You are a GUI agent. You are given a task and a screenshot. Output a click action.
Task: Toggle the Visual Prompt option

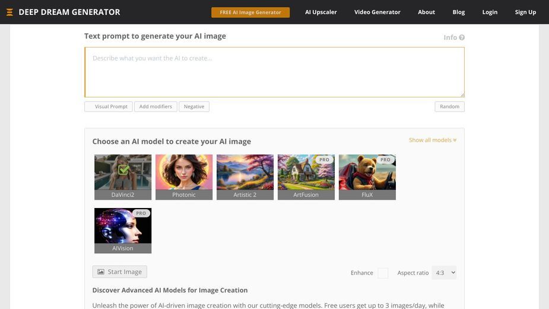[109, 106]
